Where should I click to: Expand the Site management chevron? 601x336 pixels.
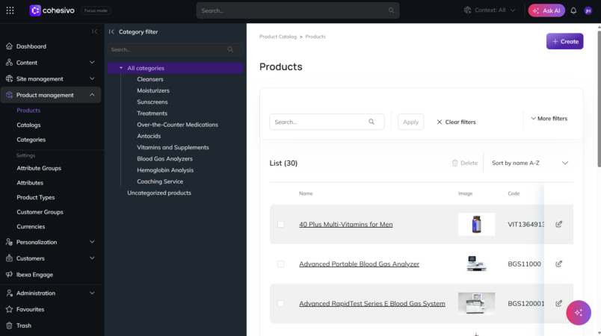(x=92, y=78)
